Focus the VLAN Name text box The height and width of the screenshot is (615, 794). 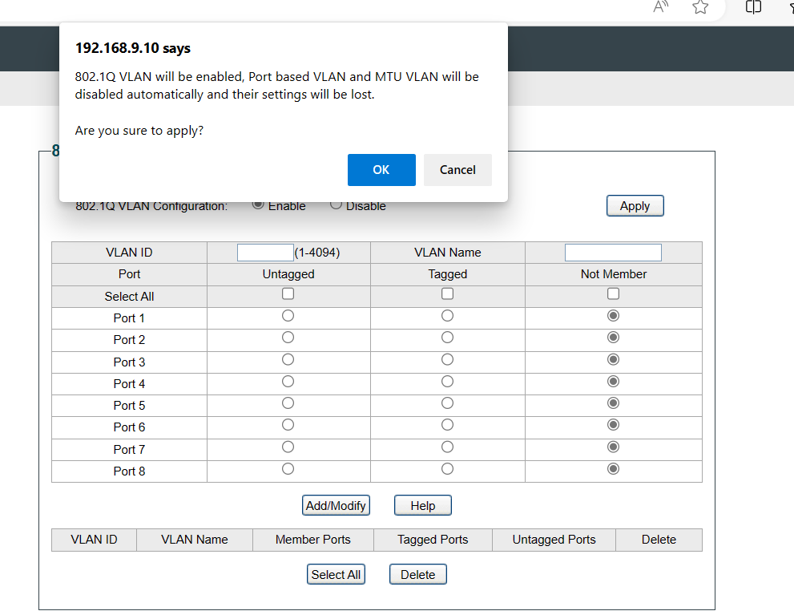[613, 253]
